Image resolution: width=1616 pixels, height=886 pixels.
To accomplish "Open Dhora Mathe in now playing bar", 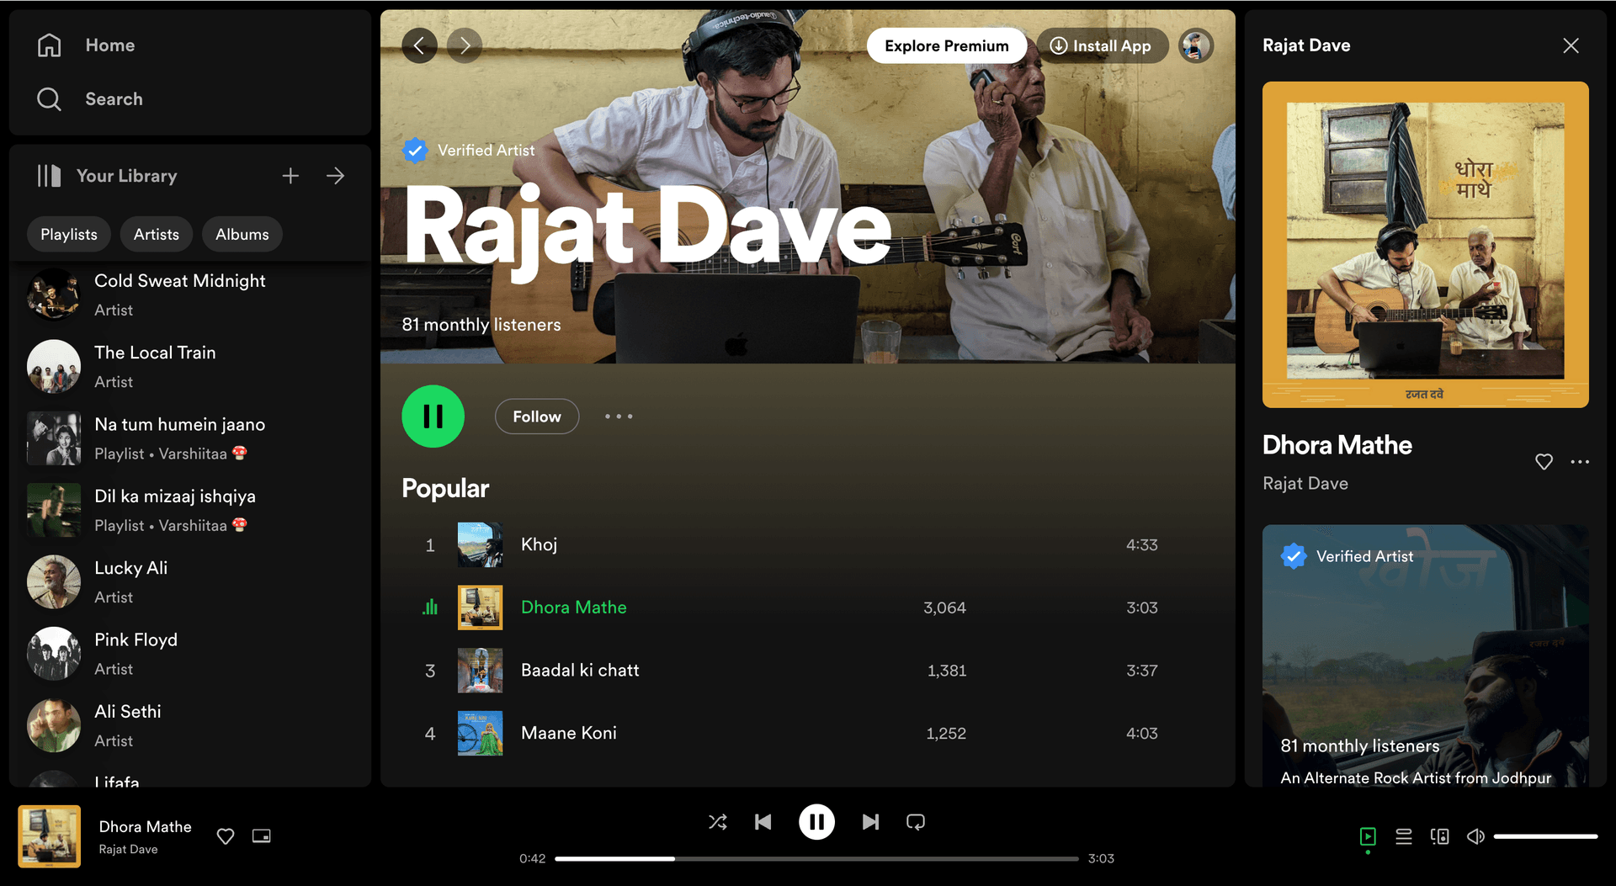I will click(146, 827).
